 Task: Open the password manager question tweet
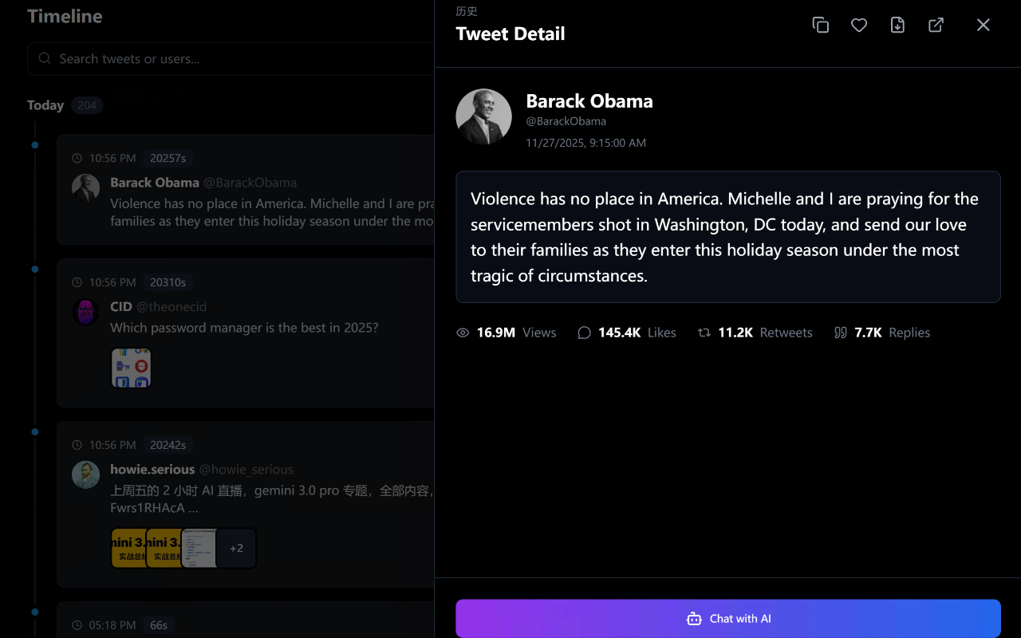244,328
